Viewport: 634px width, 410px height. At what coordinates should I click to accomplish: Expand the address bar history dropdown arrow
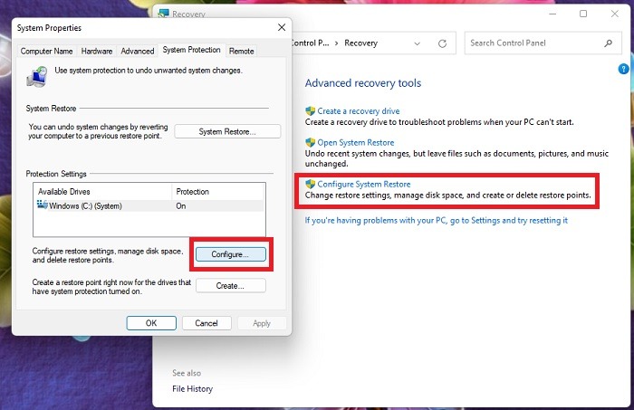click(x=417, y=43)
